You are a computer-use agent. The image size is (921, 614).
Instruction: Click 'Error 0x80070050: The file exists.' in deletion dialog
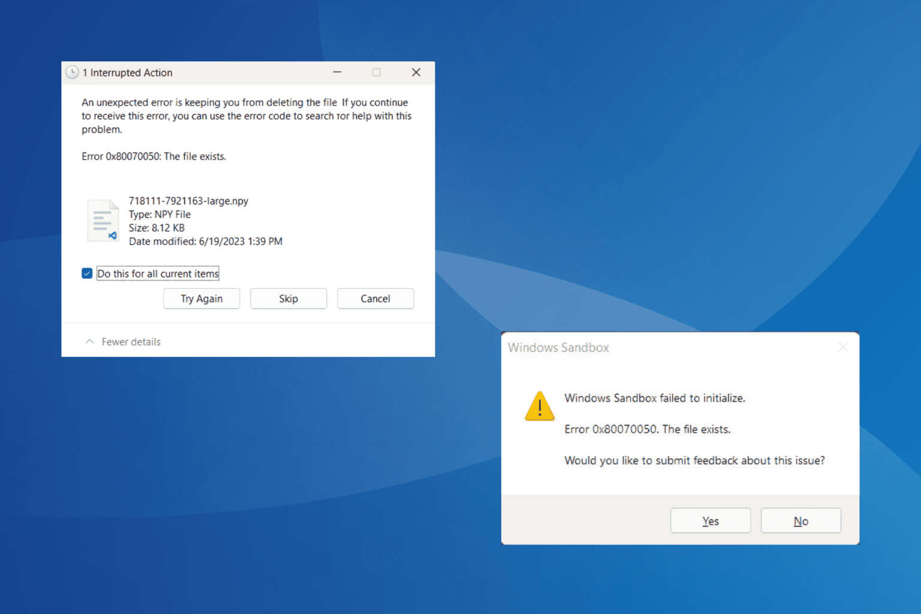tap(153, 156)
